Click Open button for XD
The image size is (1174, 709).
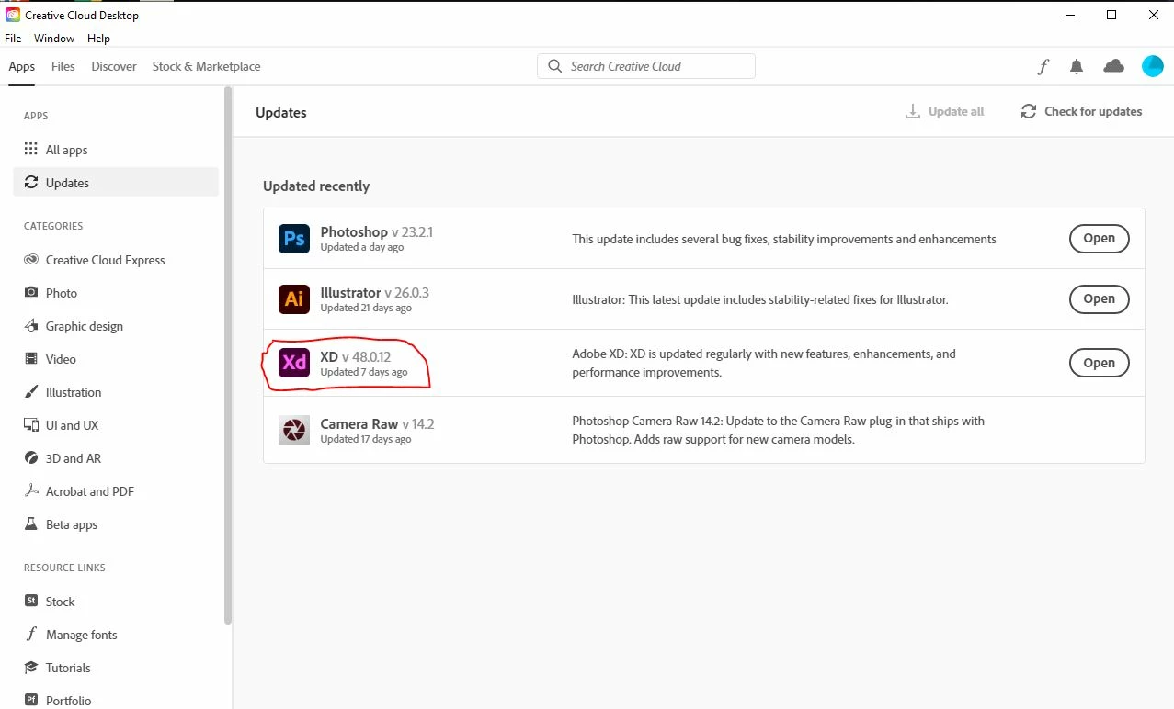1099,363
